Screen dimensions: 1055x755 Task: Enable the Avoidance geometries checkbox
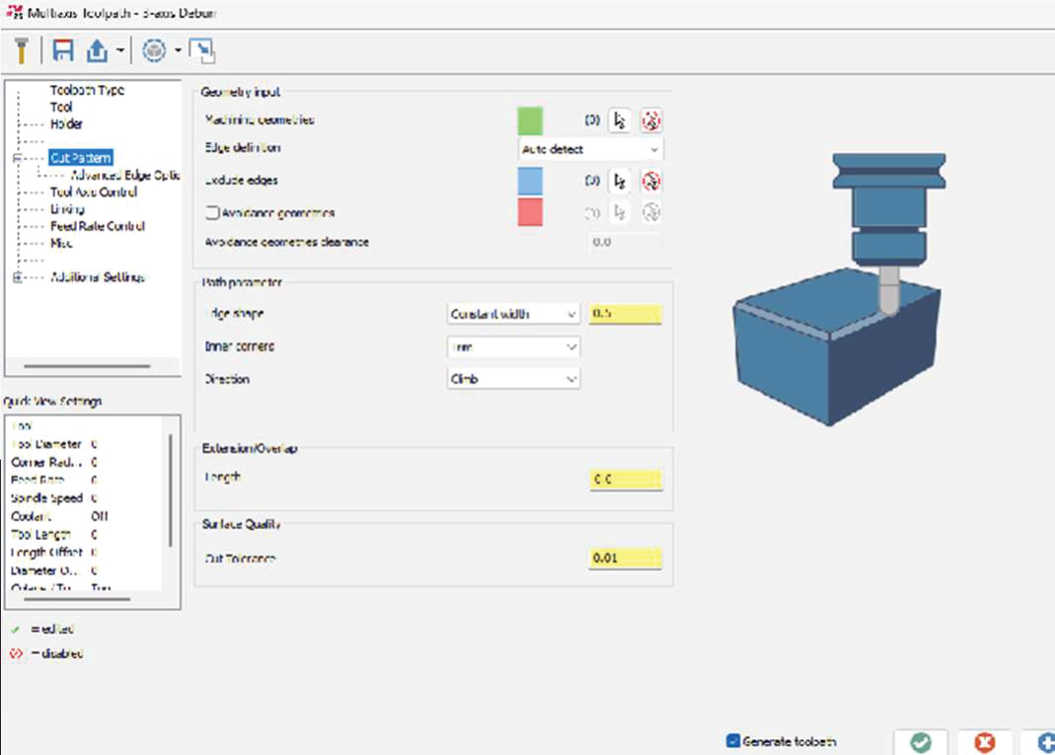(211, 212)
